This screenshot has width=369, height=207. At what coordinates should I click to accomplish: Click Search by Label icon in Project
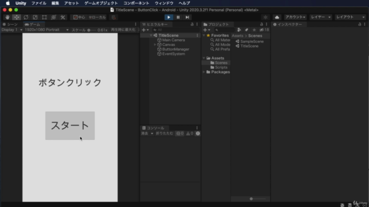point(246,30)
